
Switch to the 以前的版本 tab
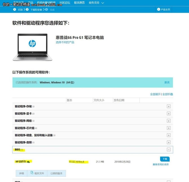[x=56, y=174]
